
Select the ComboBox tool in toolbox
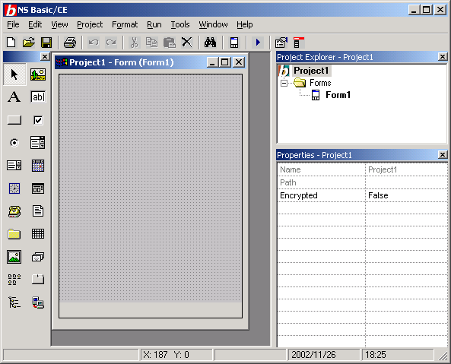click(14, 166)
